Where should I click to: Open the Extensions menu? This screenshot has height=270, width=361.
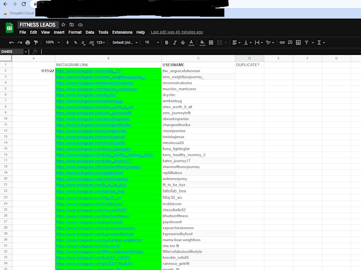(x=122, y=32)
